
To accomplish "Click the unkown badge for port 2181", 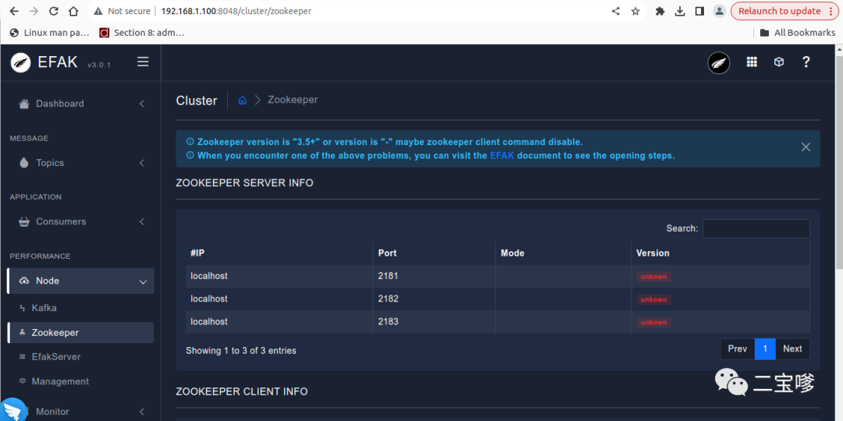I will 654,277.
